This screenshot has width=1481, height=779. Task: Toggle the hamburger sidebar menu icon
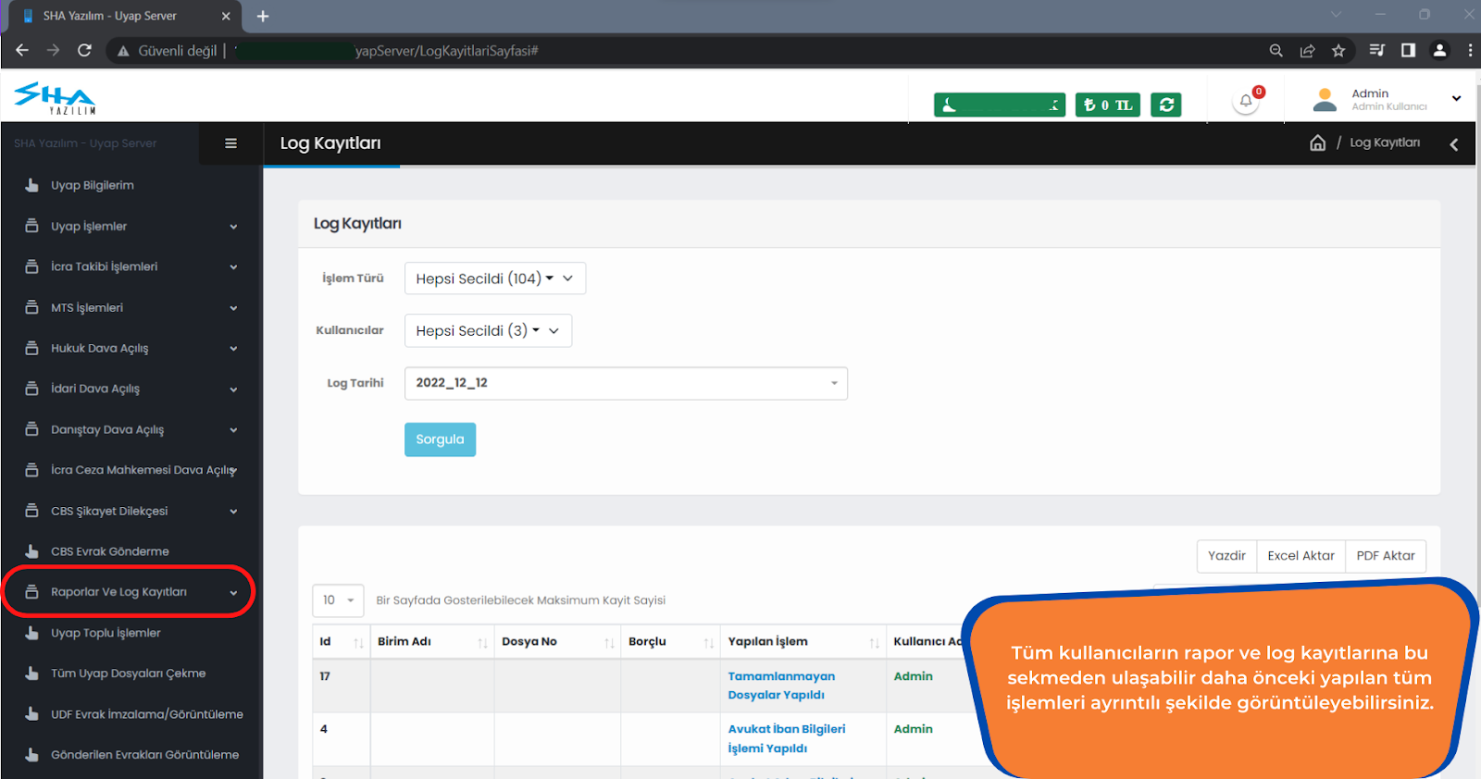tap(230, 143)
